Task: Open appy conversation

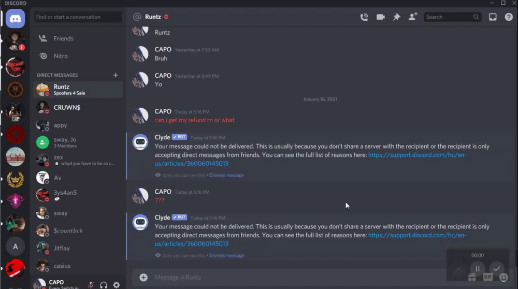Action: (78, 125)
